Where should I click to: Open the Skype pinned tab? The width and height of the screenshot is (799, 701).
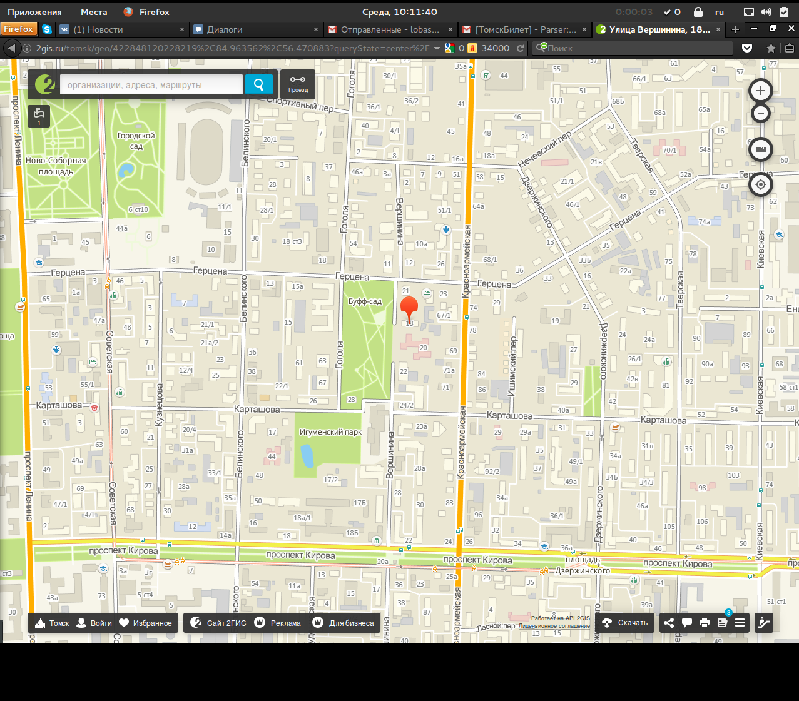click(47, 29)
